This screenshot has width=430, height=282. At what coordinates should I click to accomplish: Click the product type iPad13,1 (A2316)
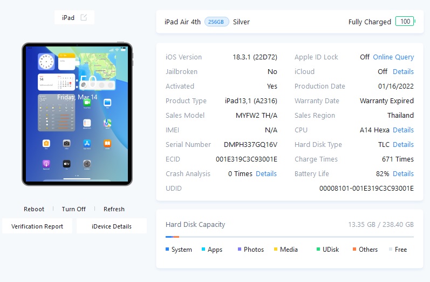(x=251, y=101)
